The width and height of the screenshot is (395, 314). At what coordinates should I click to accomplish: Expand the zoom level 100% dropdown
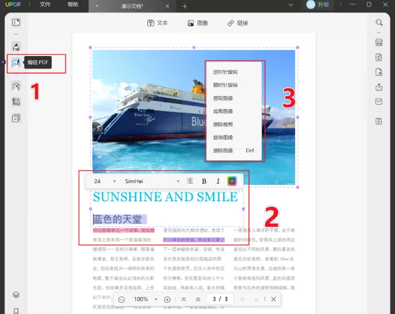[x=156, y=299]
